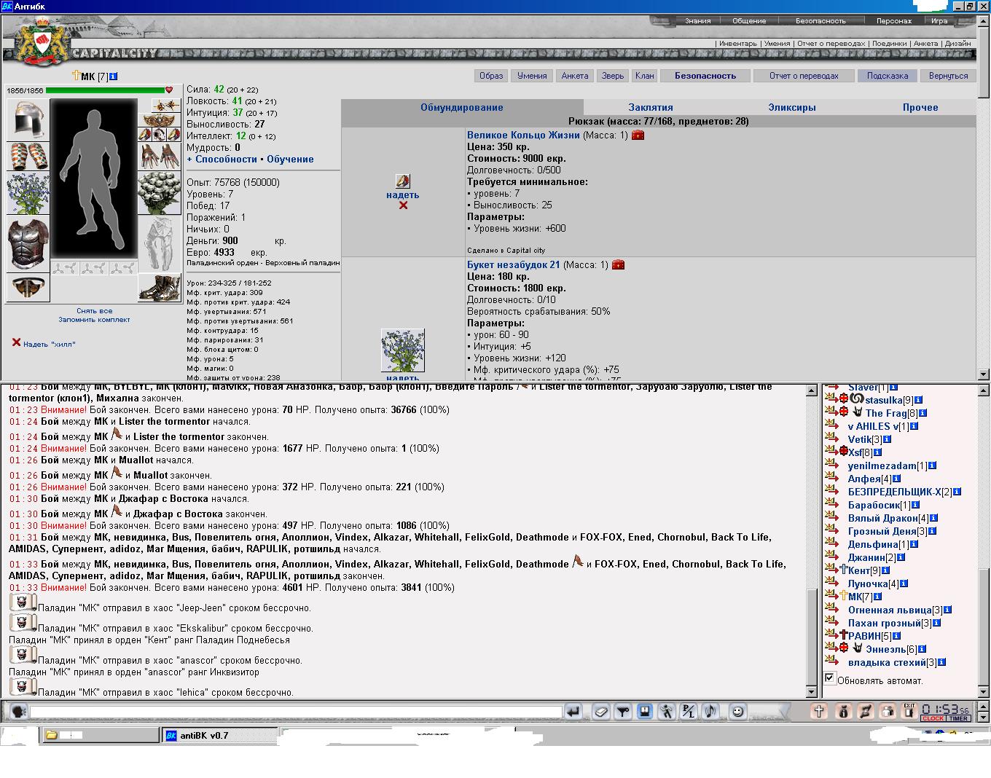Open the Персонаж top menu
The width and height of the screenshot is (991, 778).
[x=893, y=20]
